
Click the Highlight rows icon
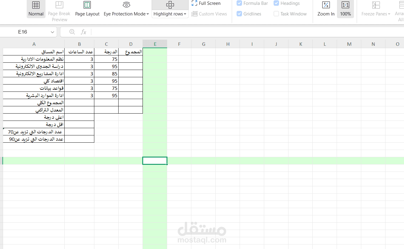(170, 5)
